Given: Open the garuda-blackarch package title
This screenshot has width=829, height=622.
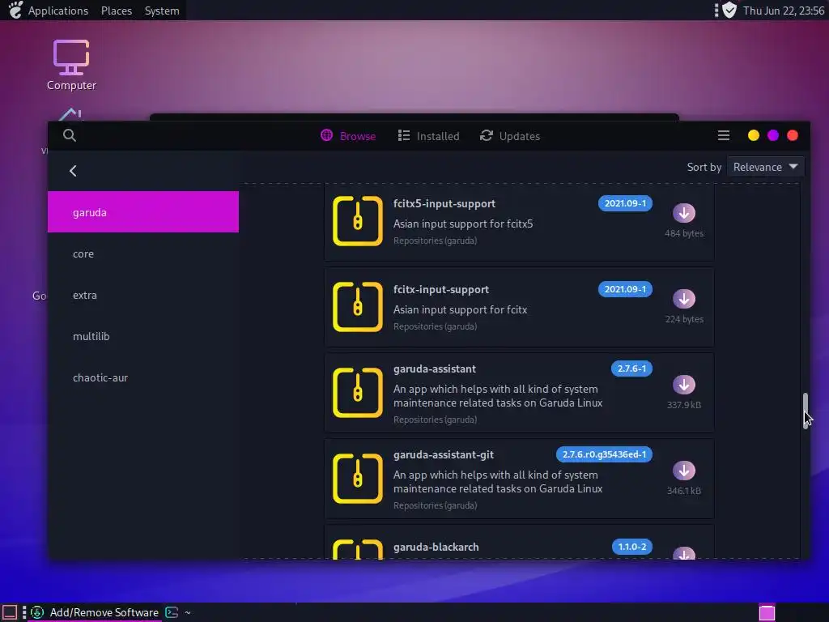Looking at the screenshot, I should [436, 547].
